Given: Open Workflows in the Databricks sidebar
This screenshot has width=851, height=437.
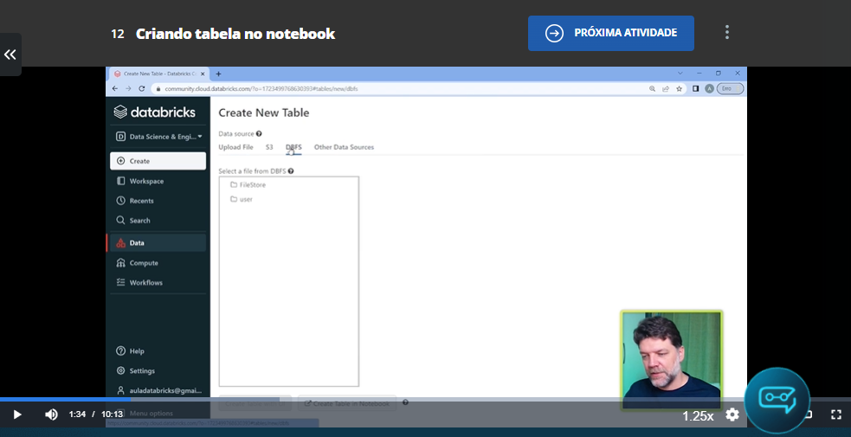Looking at the screenshot, I should [x=158, y=282].
